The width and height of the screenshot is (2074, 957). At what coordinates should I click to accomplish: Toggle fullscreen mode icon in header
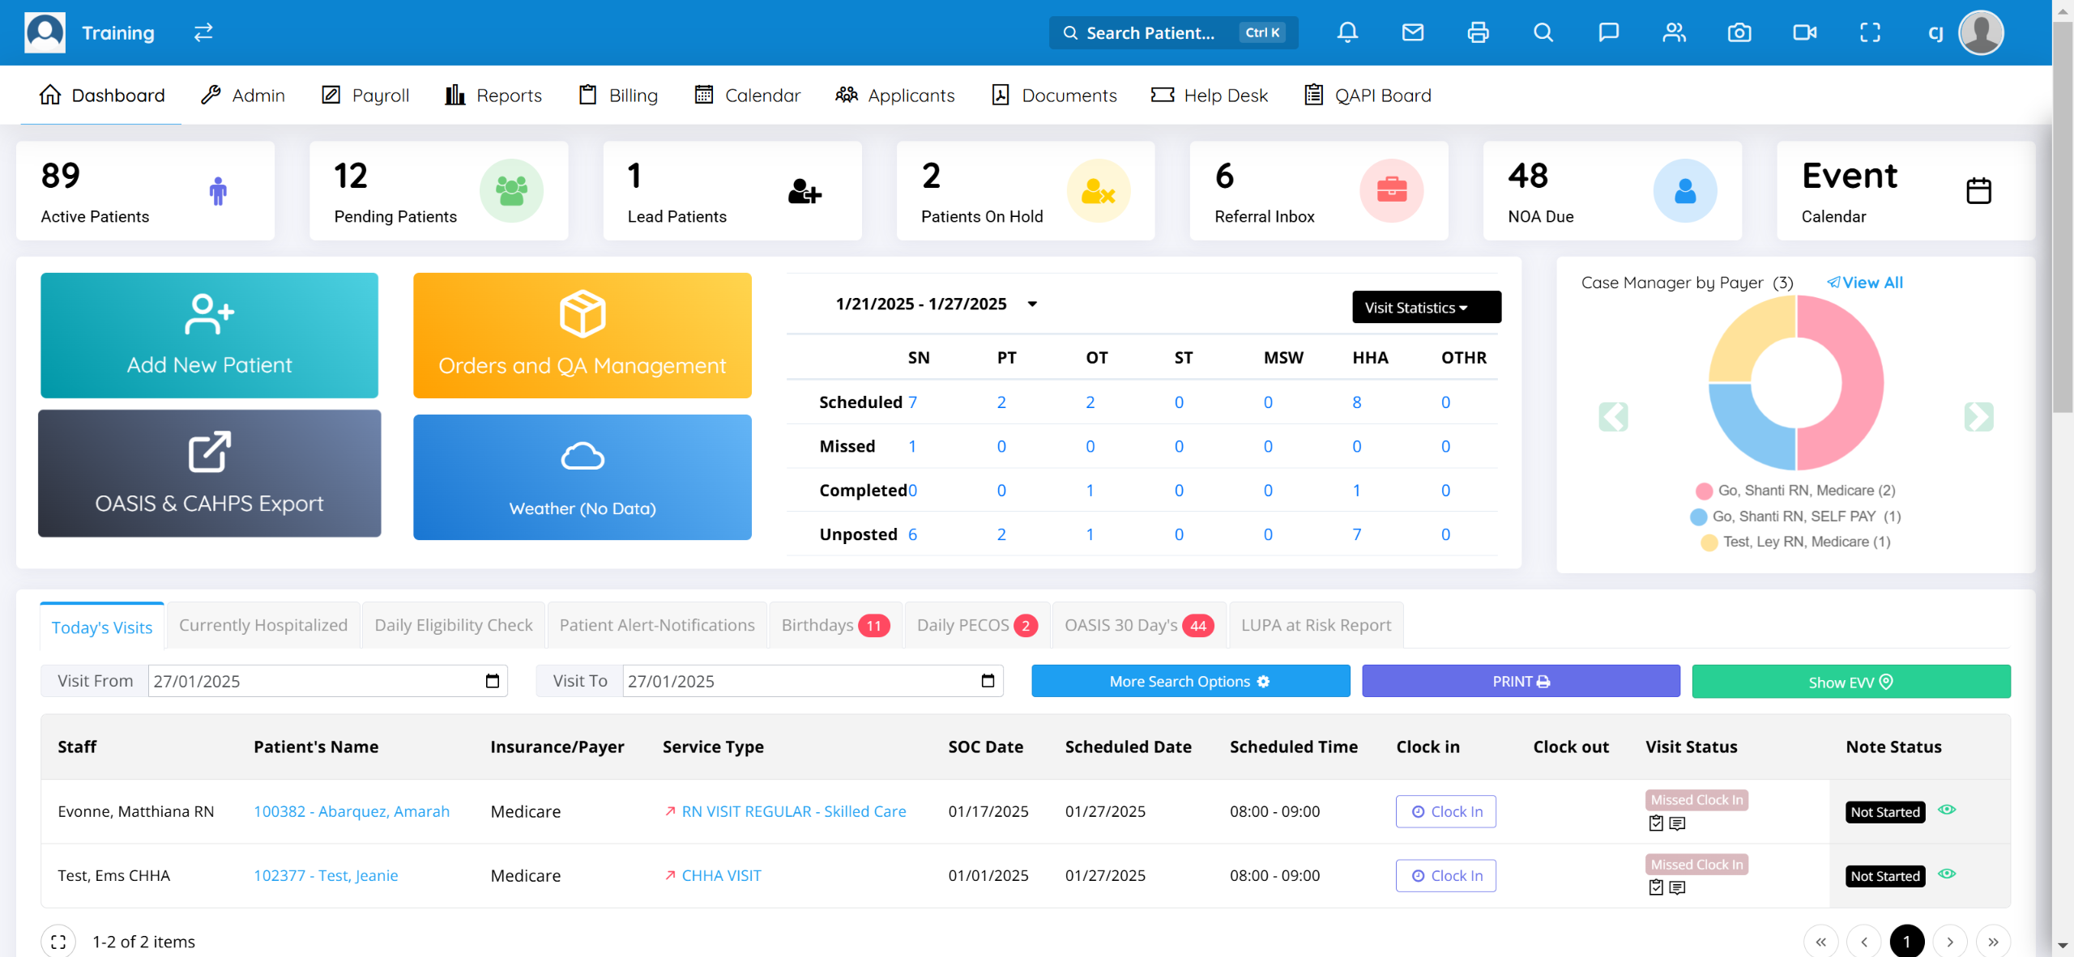coord(1870,32)
